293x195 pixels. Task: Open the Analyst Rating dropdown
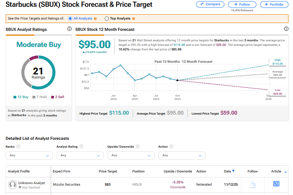click(80, 155)
